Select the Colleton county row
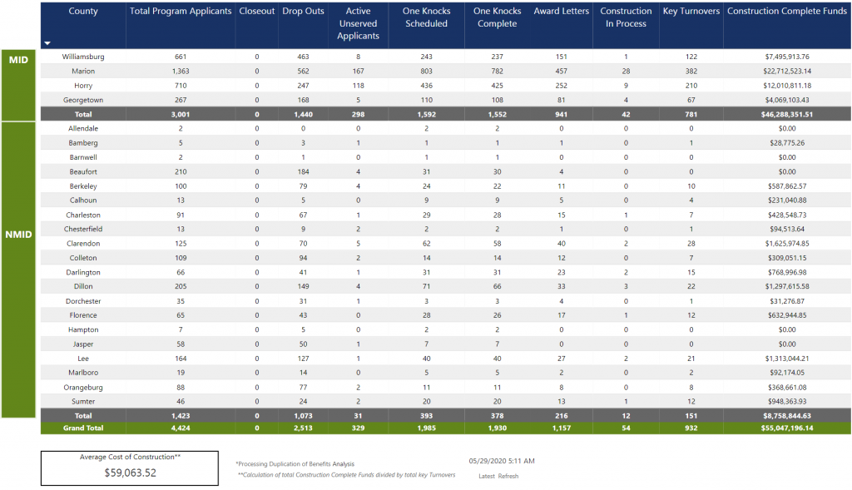 point(446,258)
